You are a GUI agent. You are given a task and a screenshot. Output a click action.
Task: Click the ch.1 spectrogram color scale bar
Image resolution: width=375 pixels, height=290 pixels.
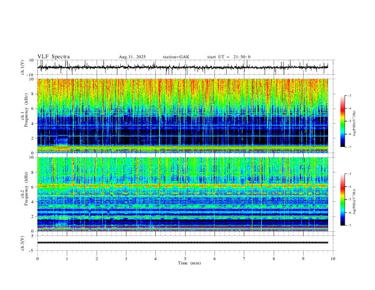(x=342, y=121)
